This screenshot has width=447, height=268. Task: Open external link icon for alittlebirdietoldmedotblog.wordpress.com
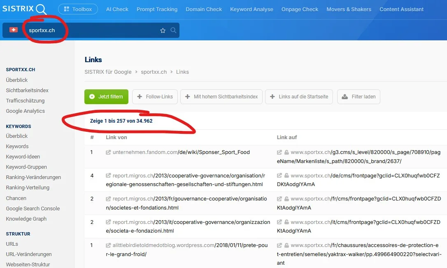(x=108, y=245)
